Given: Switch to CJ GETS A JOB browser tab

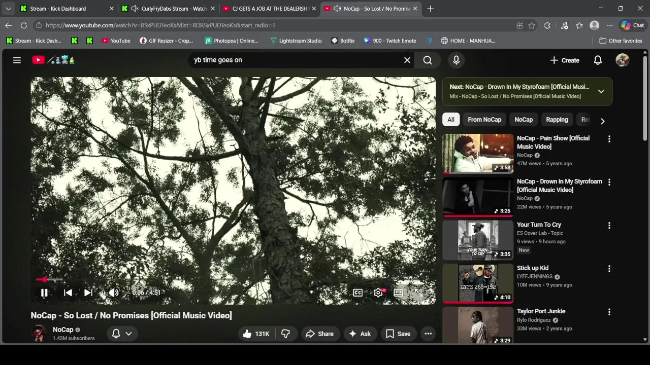Looking at the screenshot, I should pyautogui.click(x=269, y=9).
